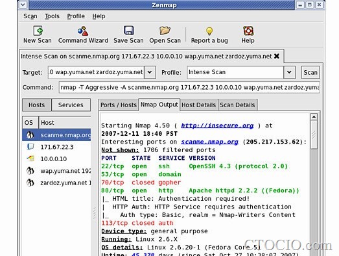339x256 pixels.
Task: Select host 171.67.22.3 in list
Action: [x=56, y=147]
